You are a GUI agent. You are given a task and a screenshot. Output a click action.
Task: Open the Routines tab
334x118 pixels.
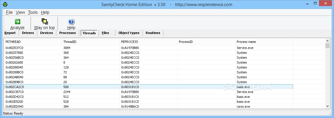coord(153,33)
